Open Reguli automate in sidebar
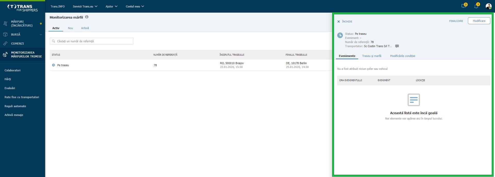The image size is (495, 177). pyautogui.click(x=15, y=106)
